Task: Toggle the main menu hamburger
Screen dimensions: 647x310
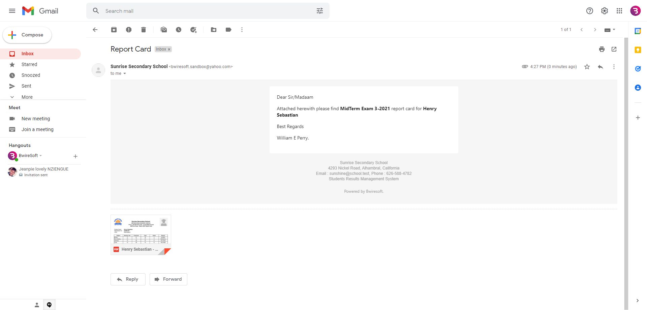Action: point(12,11)
